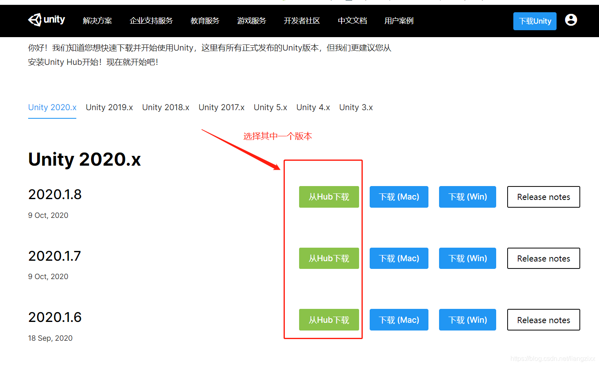Click the 2020.1.8 version number text
Image resolution: width=599 pixels, height=366 pixels.
click(55, 194)
